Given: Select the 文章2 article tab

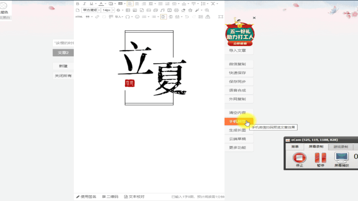Looking at the screenshot, I should [x=63, y=53].
